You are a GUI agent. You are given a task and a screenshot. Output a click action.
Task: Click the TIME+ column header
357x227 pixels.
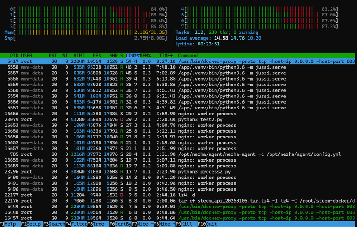pyautogui.click(x=166, y=55)
